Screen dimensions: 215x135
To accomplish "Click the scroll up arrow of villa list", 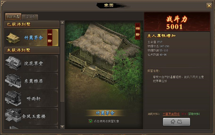I will [62, 23].
